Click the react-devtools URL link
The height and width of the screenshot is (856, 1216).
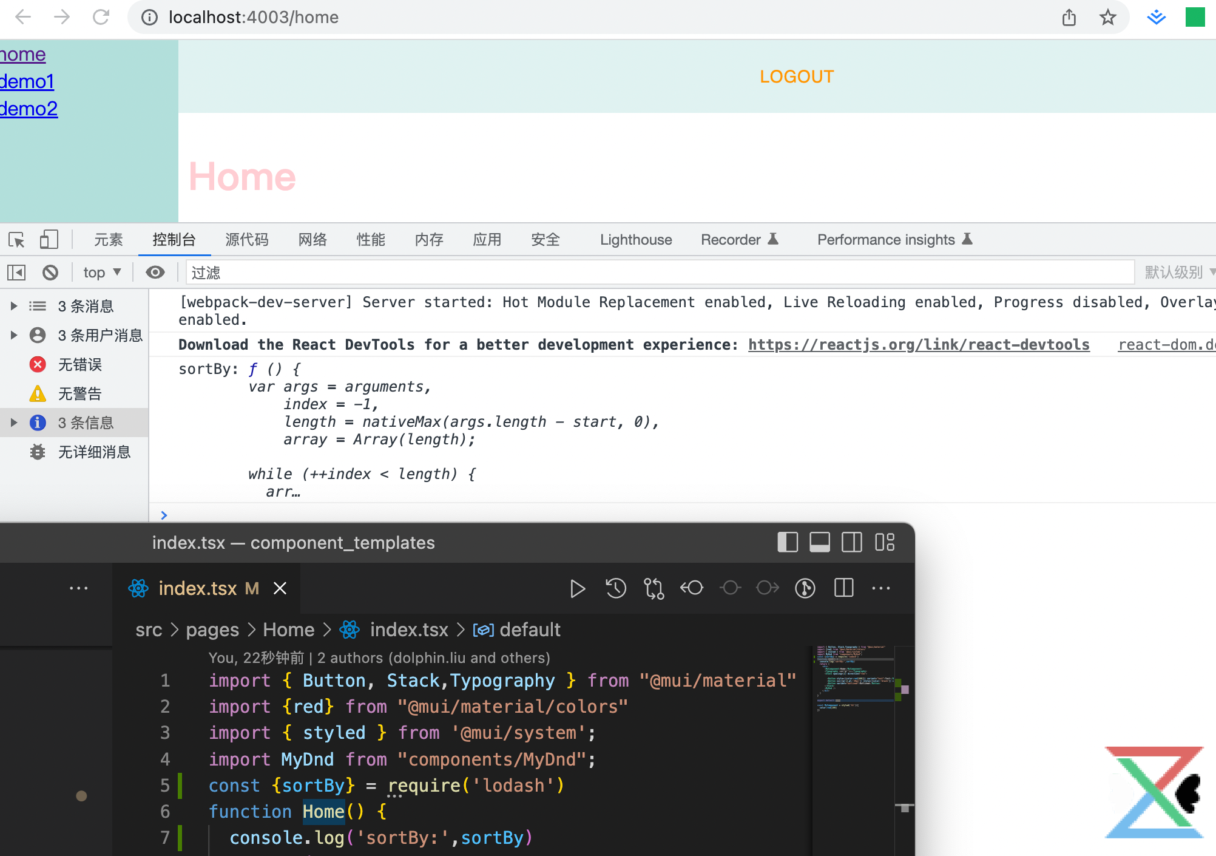pyautogui.click(x=918, y=345)
